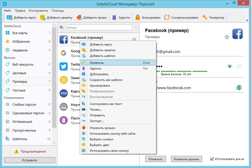Viewport: 251px width, 168px height.
Task: Show Просроченные cards
Action: [28, 130]
